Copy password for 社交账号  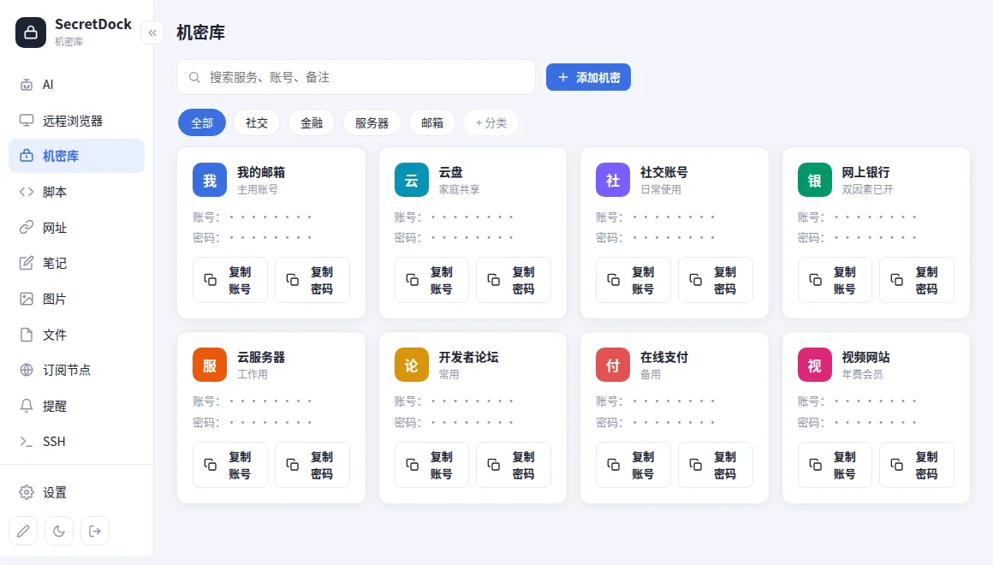(716, 280)
